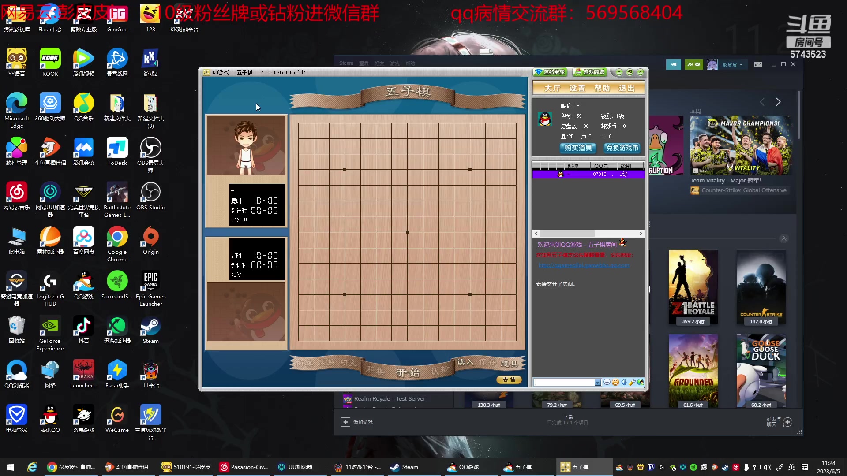This screenshot has width=847, height=476.
Task: Select the purple player row 87015
Action: (x=588, y=174)
